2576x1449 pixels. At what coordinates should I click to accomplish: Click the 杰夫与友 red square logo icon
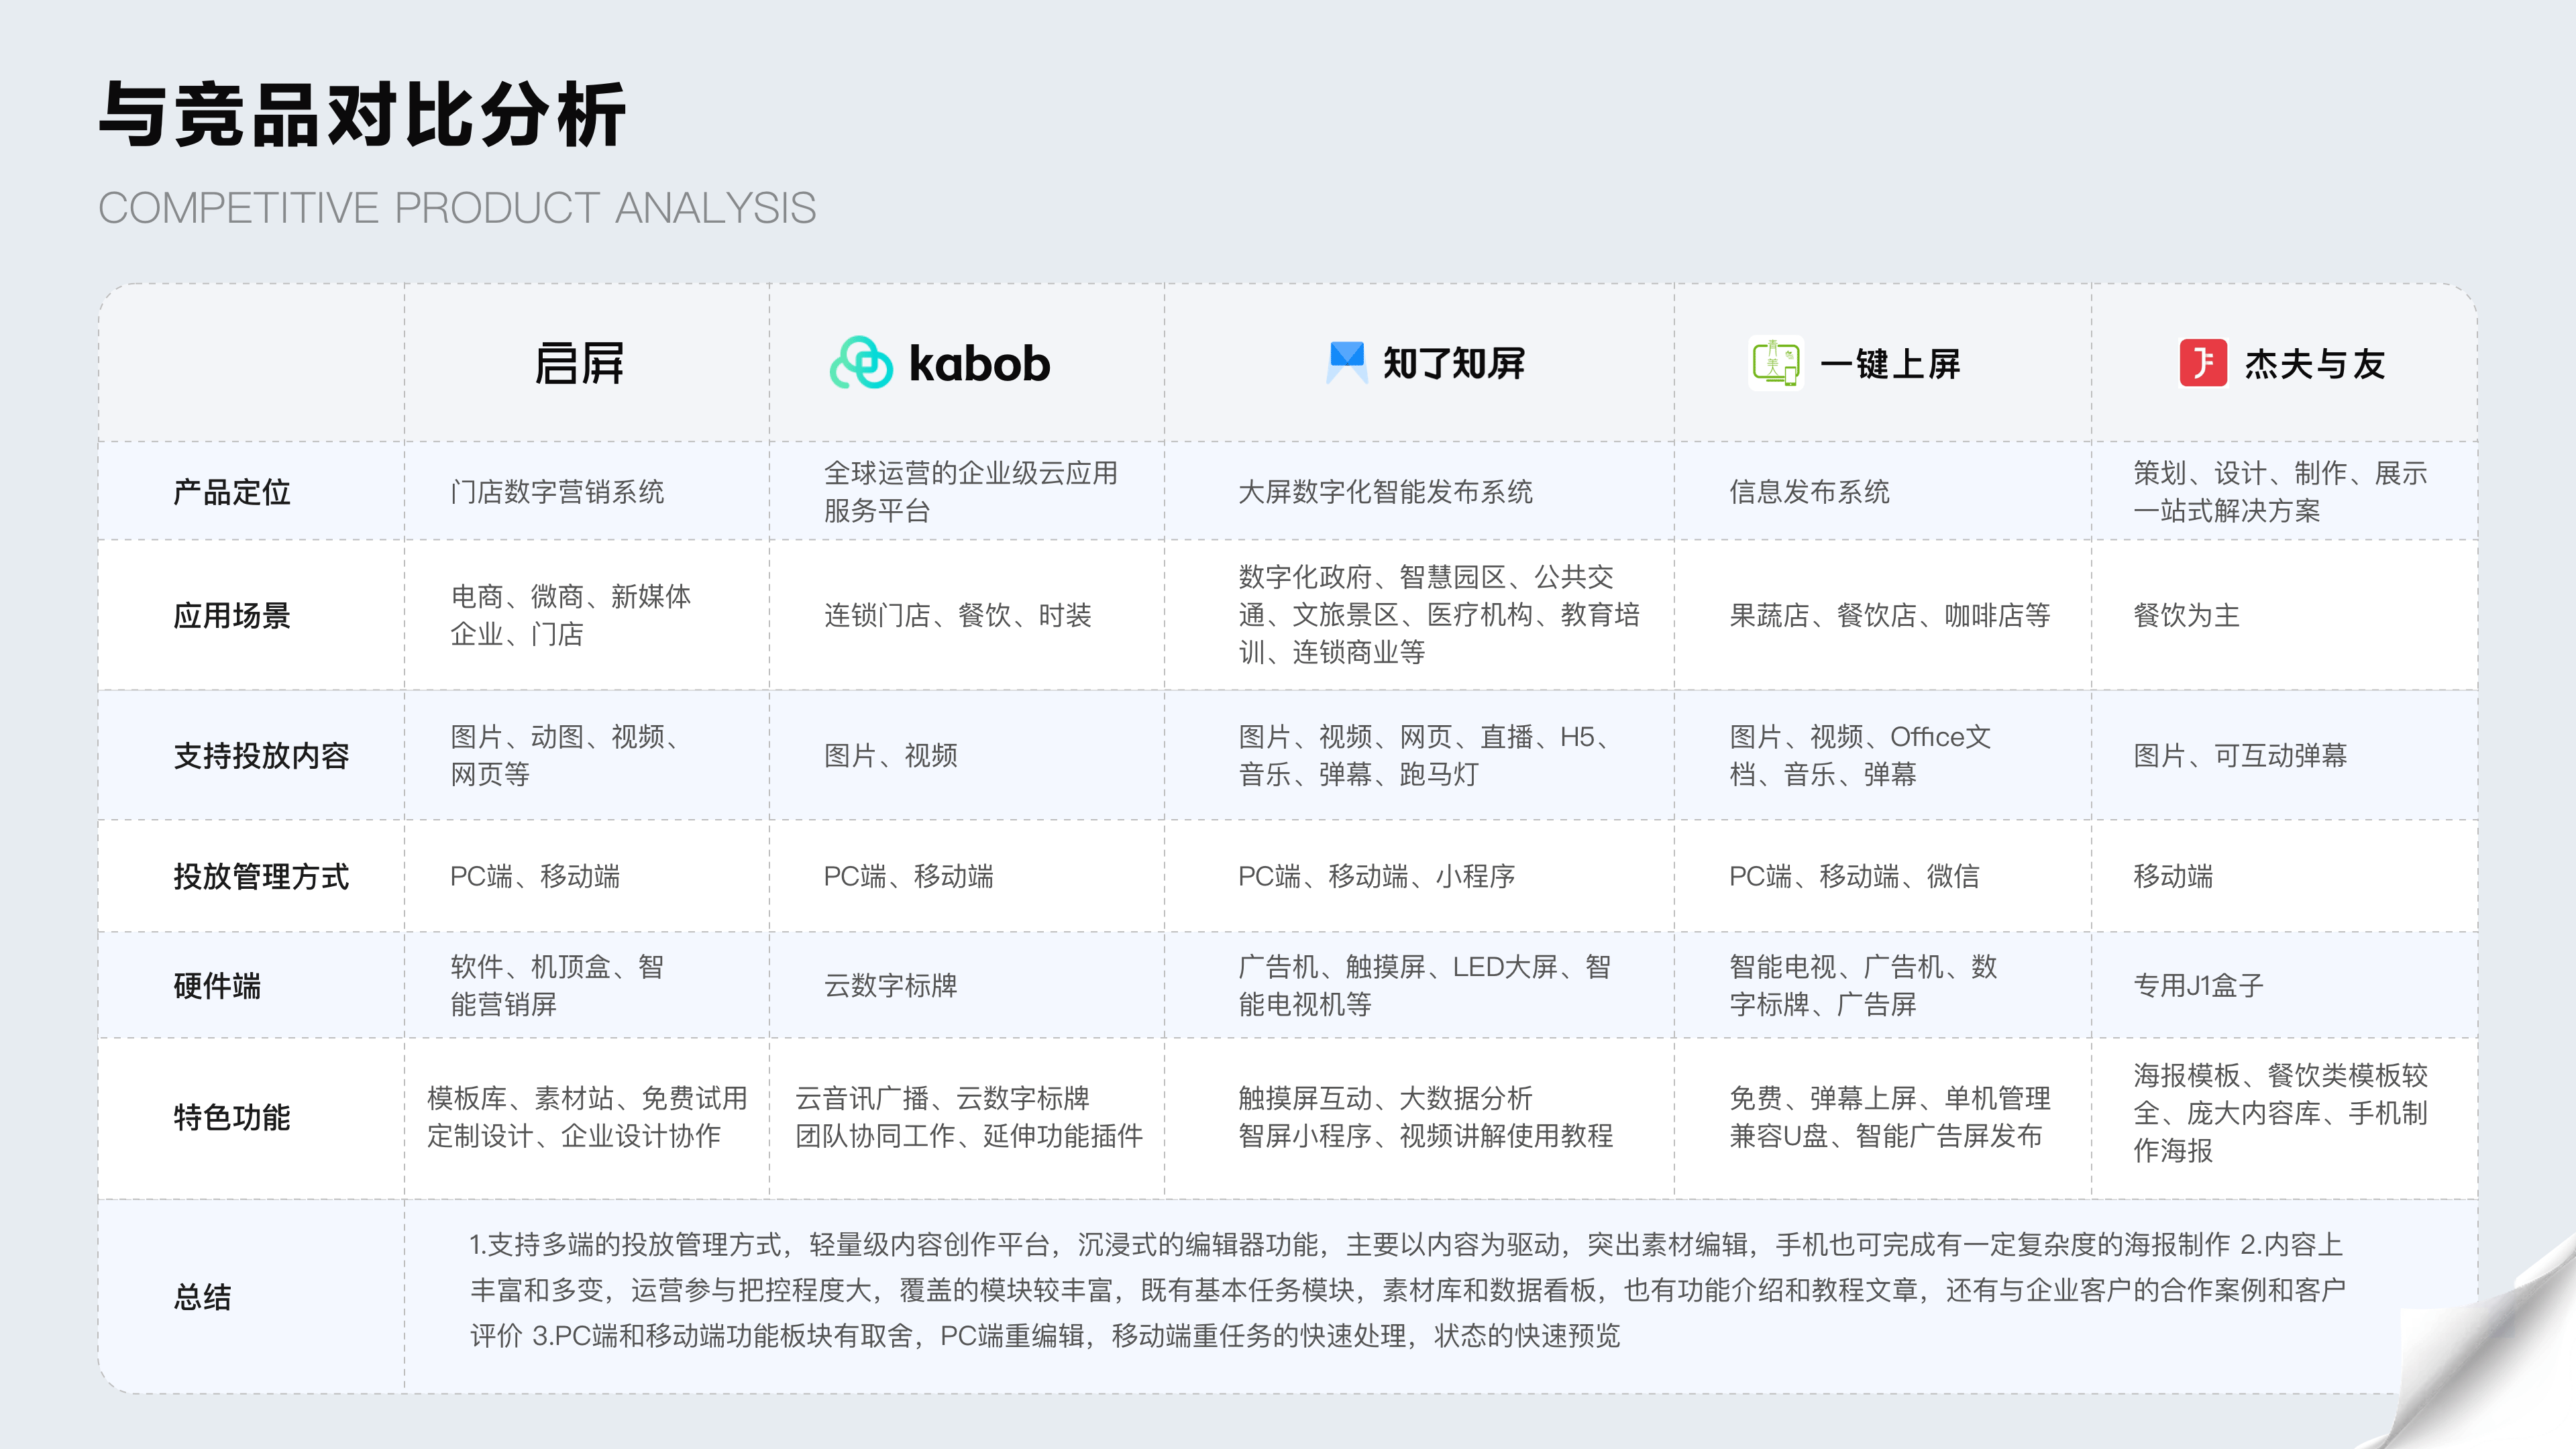[x=2203, y=362]
